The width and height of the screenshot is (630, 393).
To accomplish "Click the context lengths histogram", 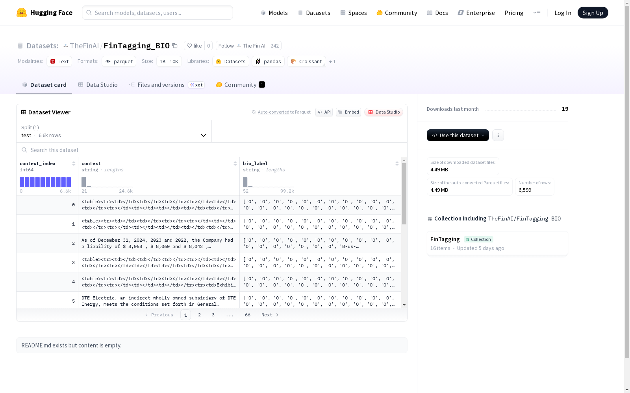I will tap(107, 182).
